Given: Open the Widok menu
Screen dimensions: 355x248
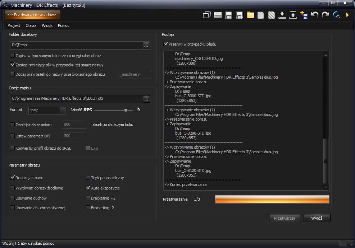Looking at the screenshot, I should pos(47,25).
